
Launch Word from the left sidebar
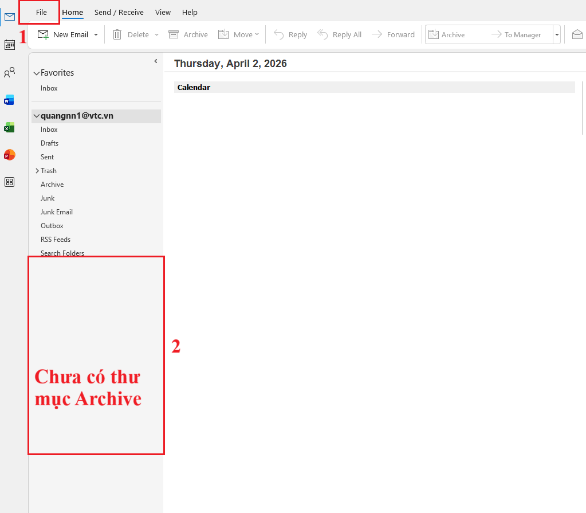(x=9, y=100)
